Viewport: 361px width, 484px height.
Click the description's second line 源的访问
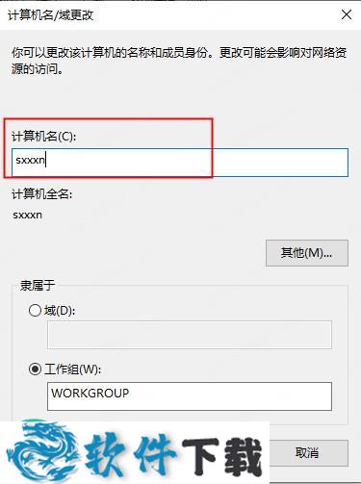[x=38, y=68]
